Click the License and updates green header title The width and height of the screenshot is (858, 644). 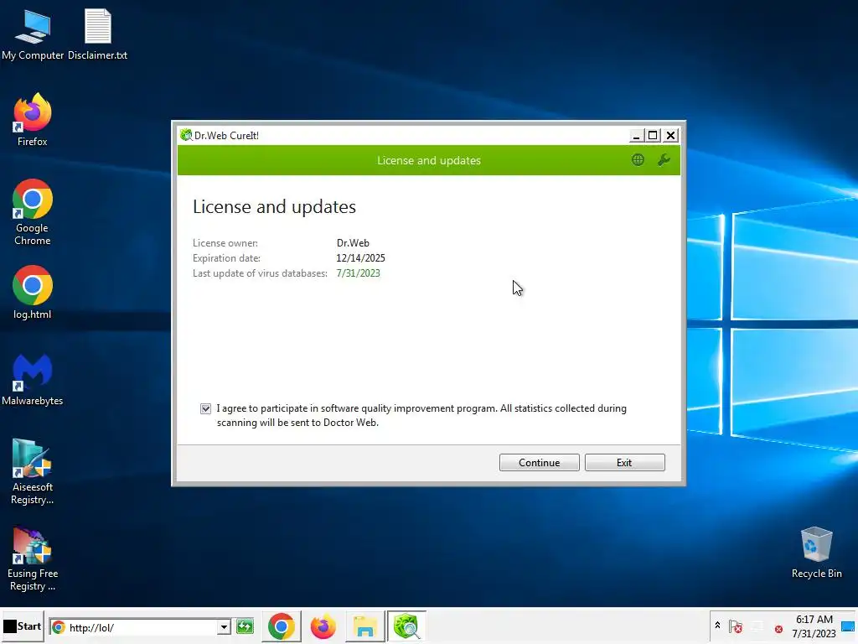[429, 160]
